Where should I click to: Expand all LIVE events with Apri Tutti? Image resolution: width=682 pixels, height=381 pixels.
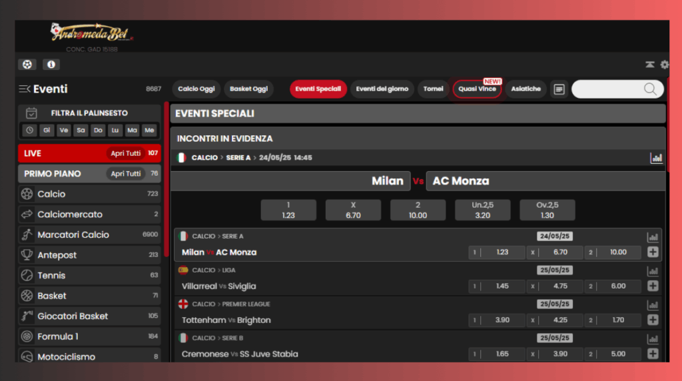pos(125,153)
